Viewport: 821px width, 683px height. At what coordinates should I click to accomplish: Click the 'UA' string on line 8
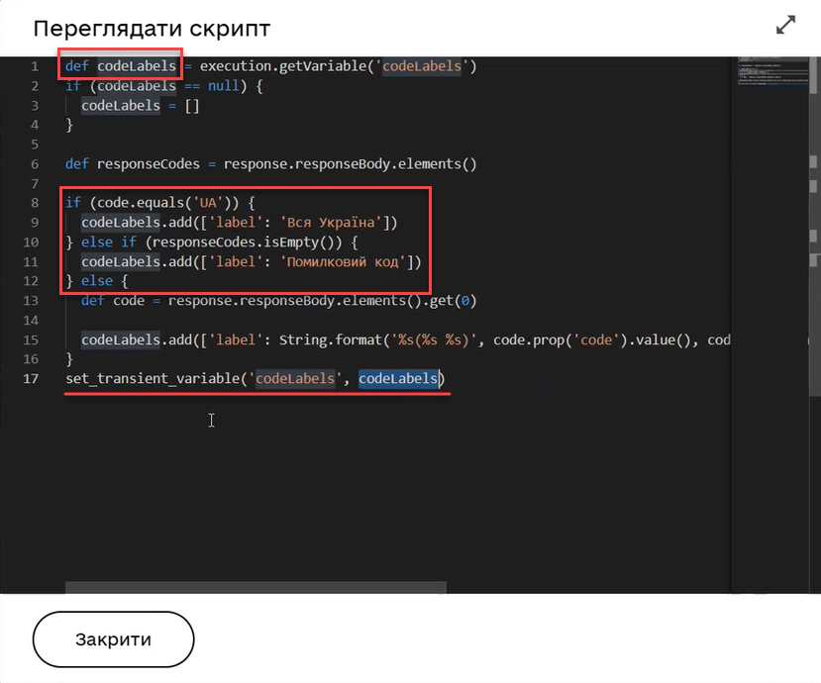[208, 203]
